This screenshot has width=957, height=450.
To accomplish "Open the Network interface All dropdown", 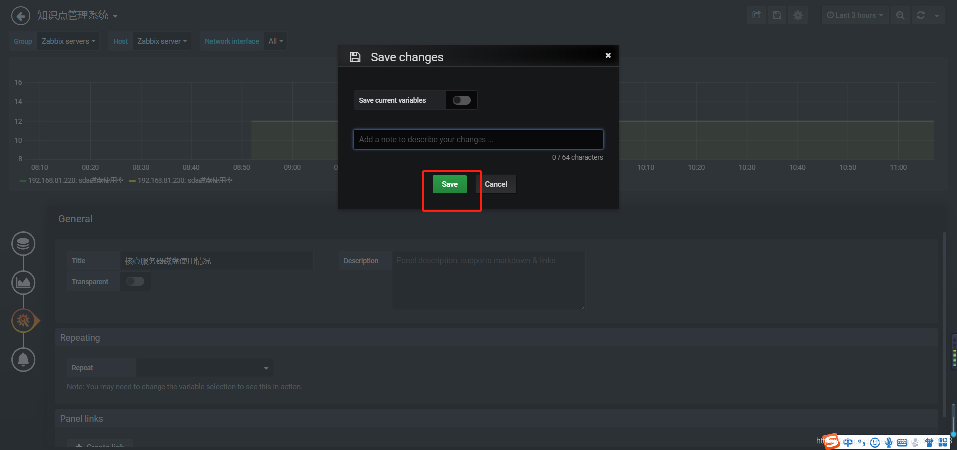I will click(275, 41).
